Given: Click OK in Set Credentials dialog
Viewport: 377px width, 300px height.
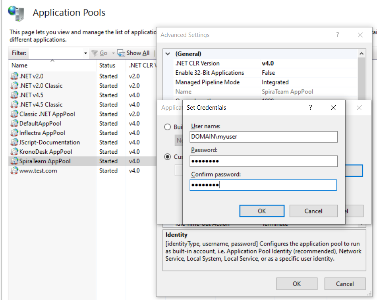Looking at the screenshot, I should click(x=261, y=211).
